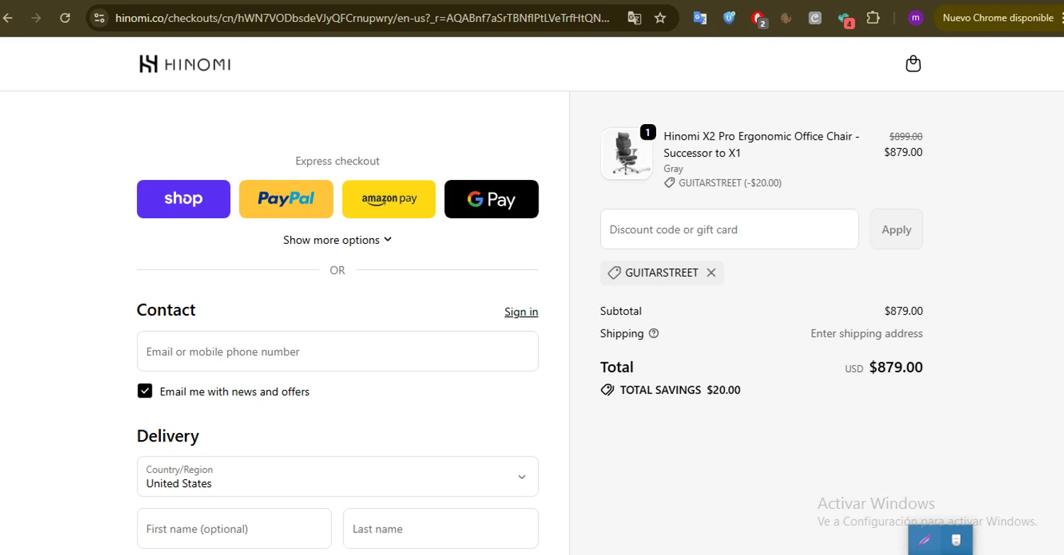Open the red extension with badge 2
This screenshot has height=555, width=1064.
(x=758, y=19)
